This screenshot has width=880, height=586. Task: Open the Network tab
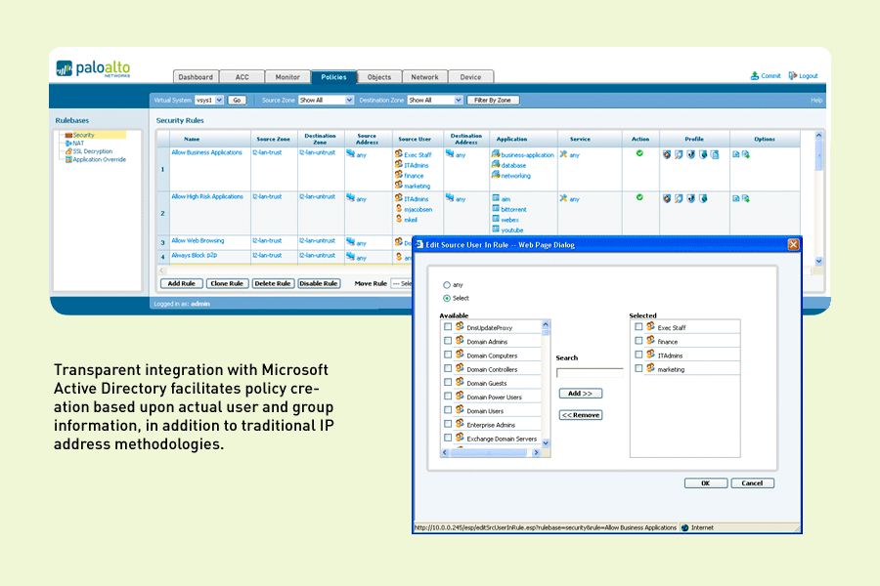[425, 77]
